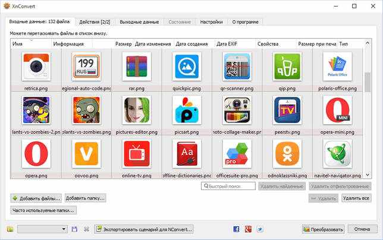Open Часто используемые папки button
Screen dimensions: 383x240
[x=43, y=210]
